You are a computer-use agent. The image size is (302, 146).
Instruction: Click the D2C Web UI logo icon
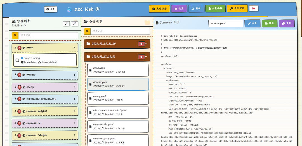pos(69,9)
